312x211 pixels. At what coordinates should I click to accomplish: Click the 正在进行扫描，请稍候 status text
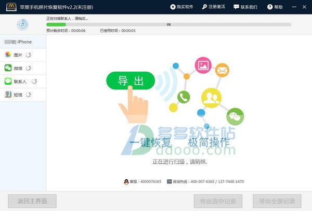click(x=180, y=162)
